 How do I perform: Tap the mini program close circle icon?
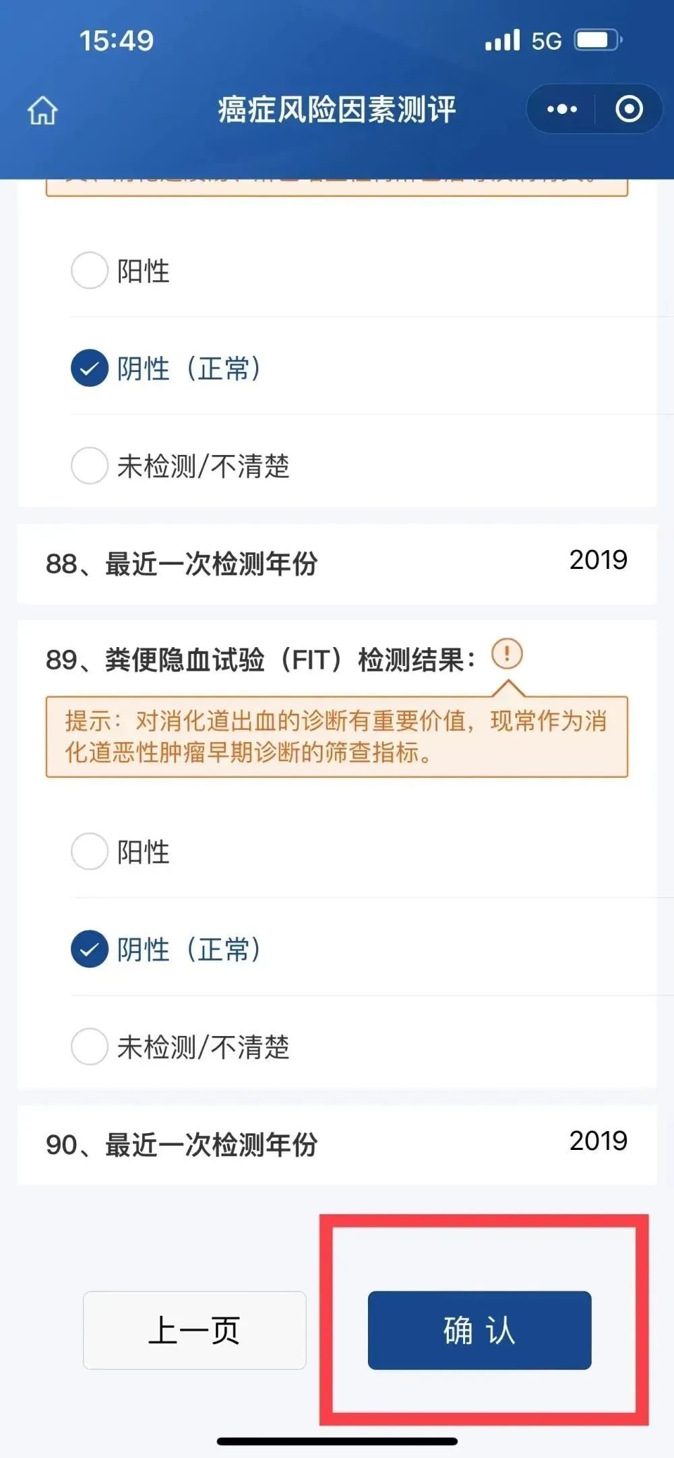click(x=629, y=109)
